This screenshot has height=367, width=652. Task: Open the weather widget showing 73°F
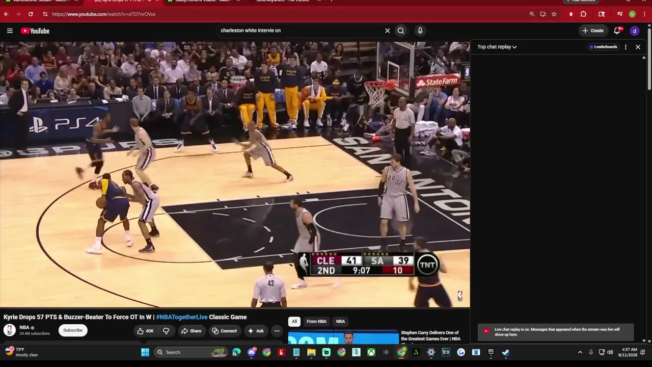click(x=22, y=352)
